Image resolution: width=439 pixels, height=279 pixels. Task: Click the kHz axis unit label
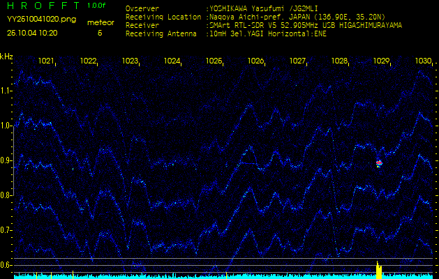point(6,56)
